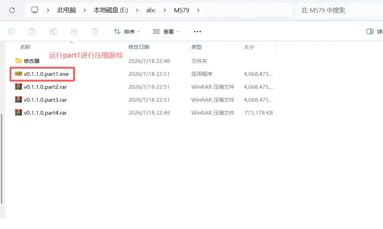The height and width of the screenshot is (229, 383).
Task: Expand the chevron after abc
Action: (x=165, y=10)
